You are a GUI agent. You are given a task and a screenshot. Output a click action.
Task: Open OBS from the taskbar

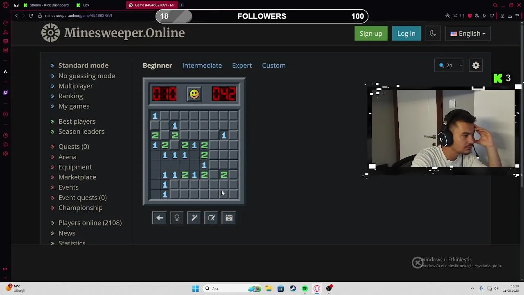tap(329, 288)
